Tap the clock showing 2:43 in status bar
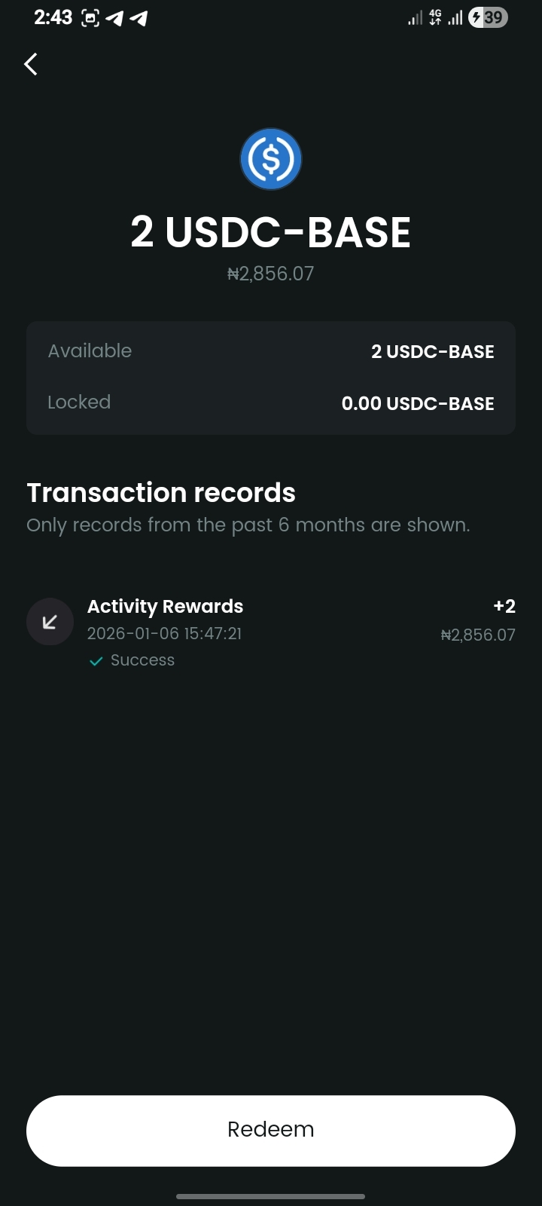The image size is (542, 1206). pyautogui.click(x=53, y=17)
